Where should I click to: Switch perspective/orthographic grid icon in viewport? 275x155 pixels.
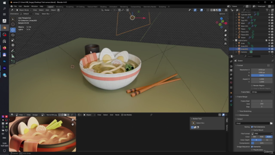[x=225, y=43]
